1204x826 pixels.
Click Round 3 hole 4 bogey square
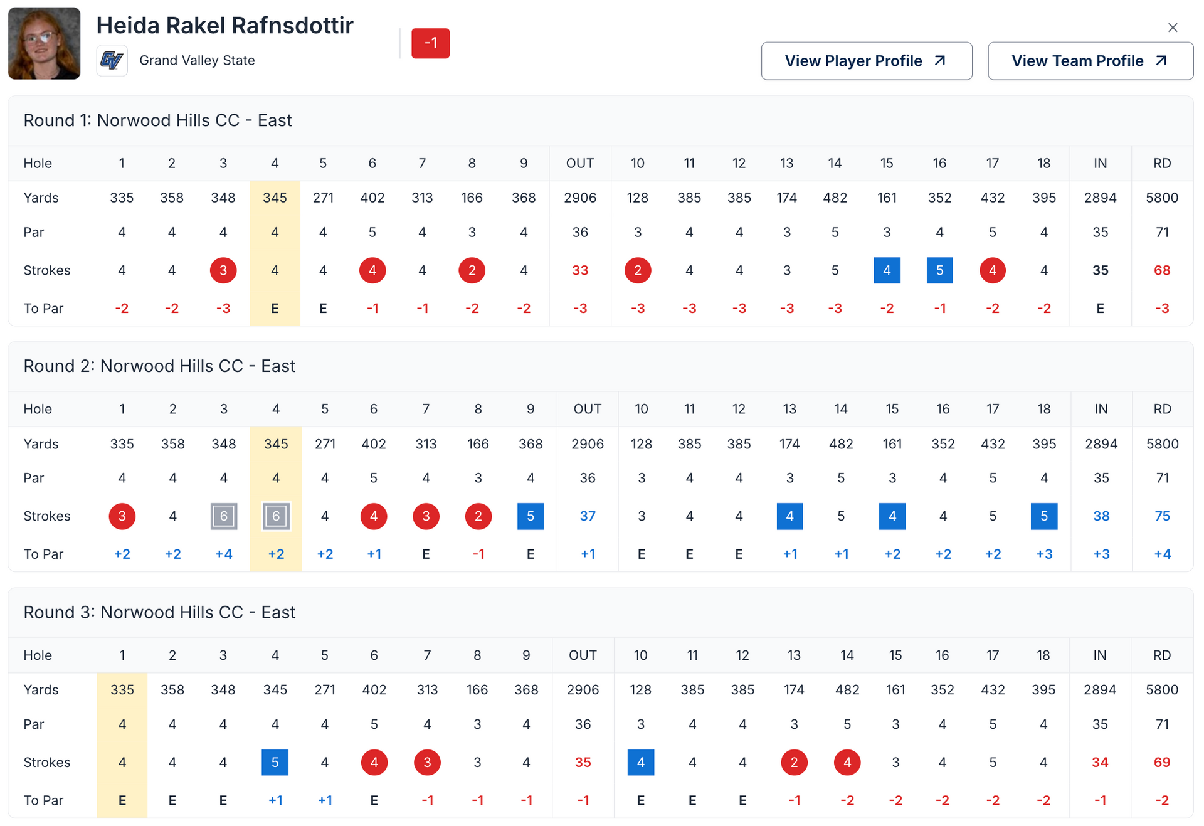coord(275,762)
